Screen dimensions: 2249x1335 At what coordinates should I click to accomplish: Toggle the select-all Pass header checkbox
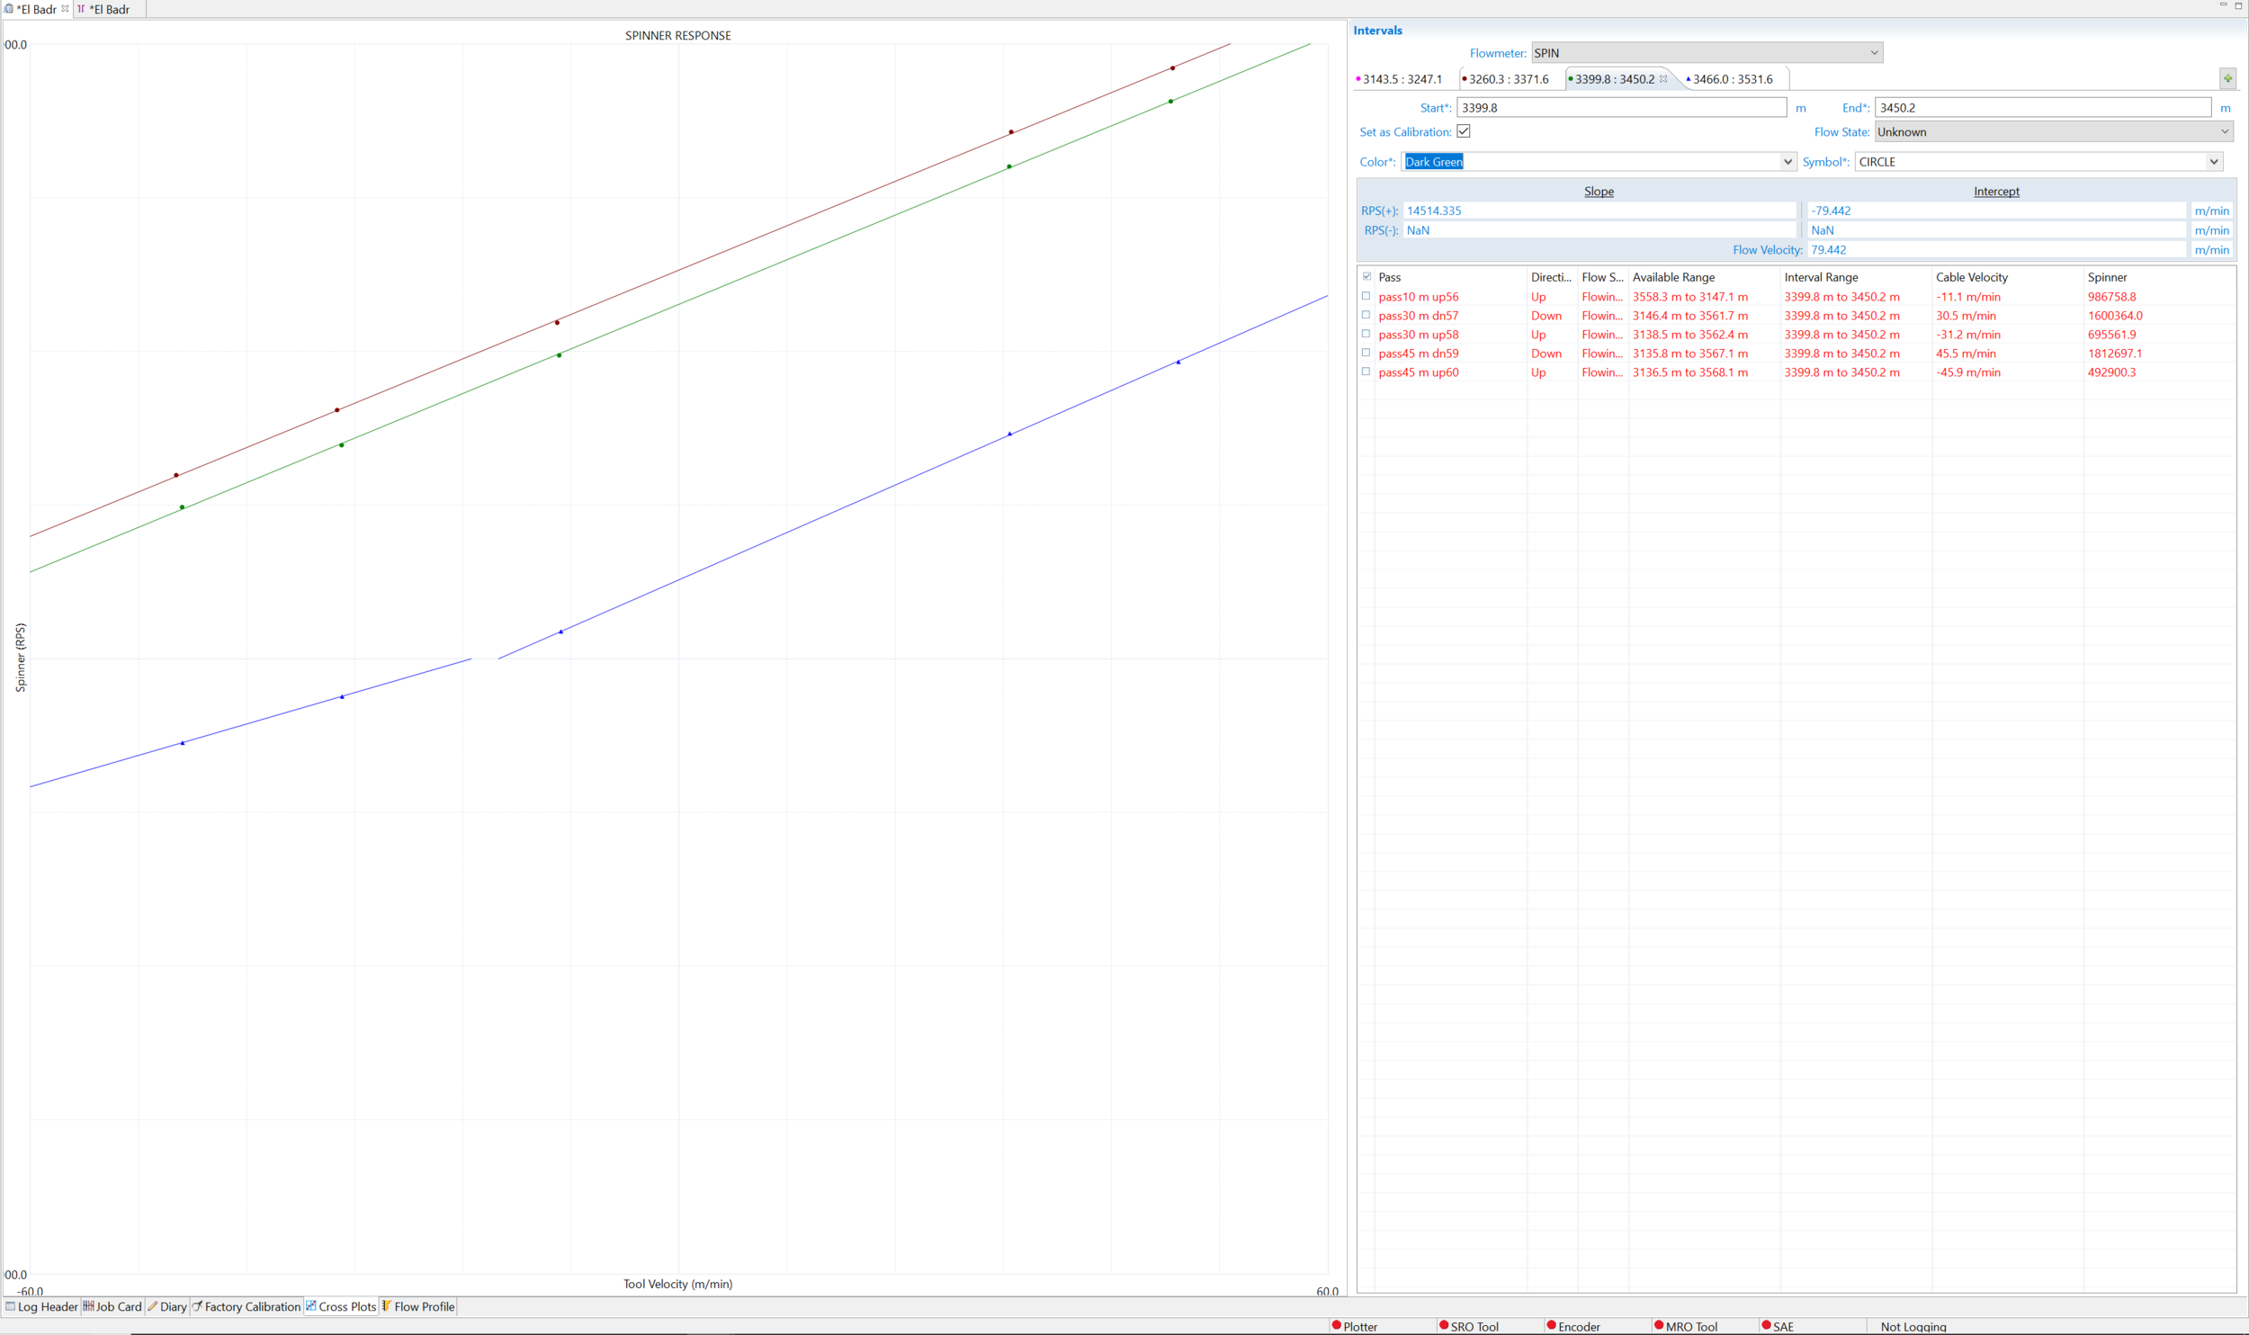pos(1366,276)
